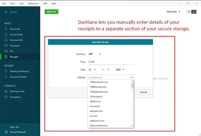Click the Receipts icon in sidebar
This screenshot has height=136, width=201.
click(6, 57)
